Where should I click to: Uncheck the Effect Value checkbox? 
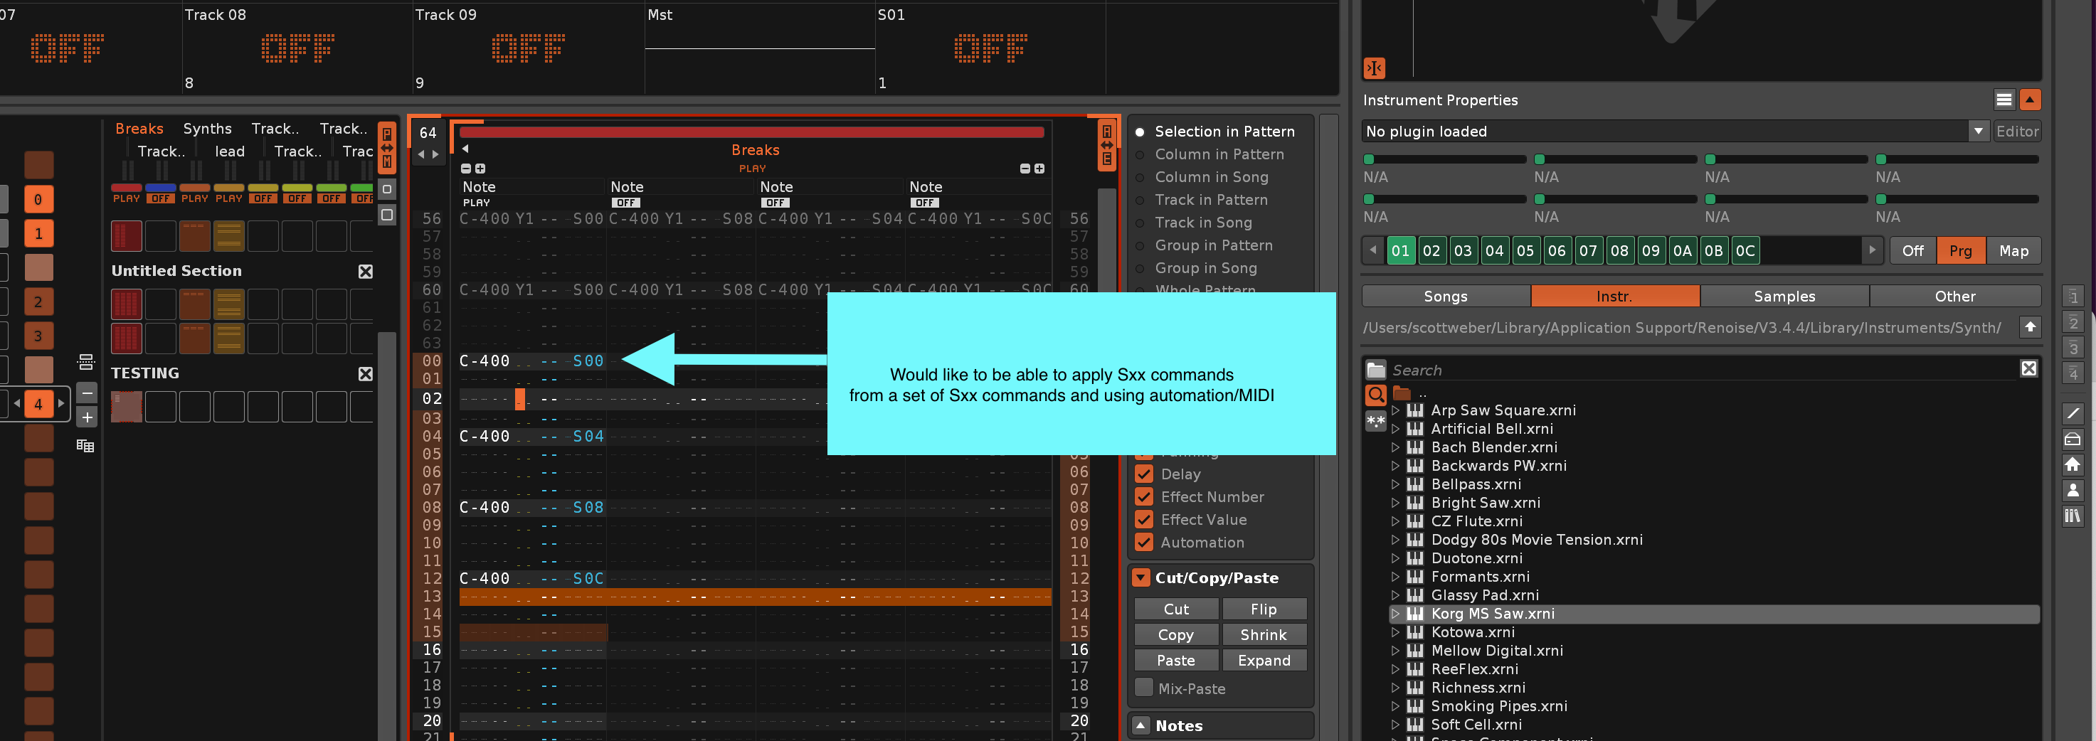1143,519
